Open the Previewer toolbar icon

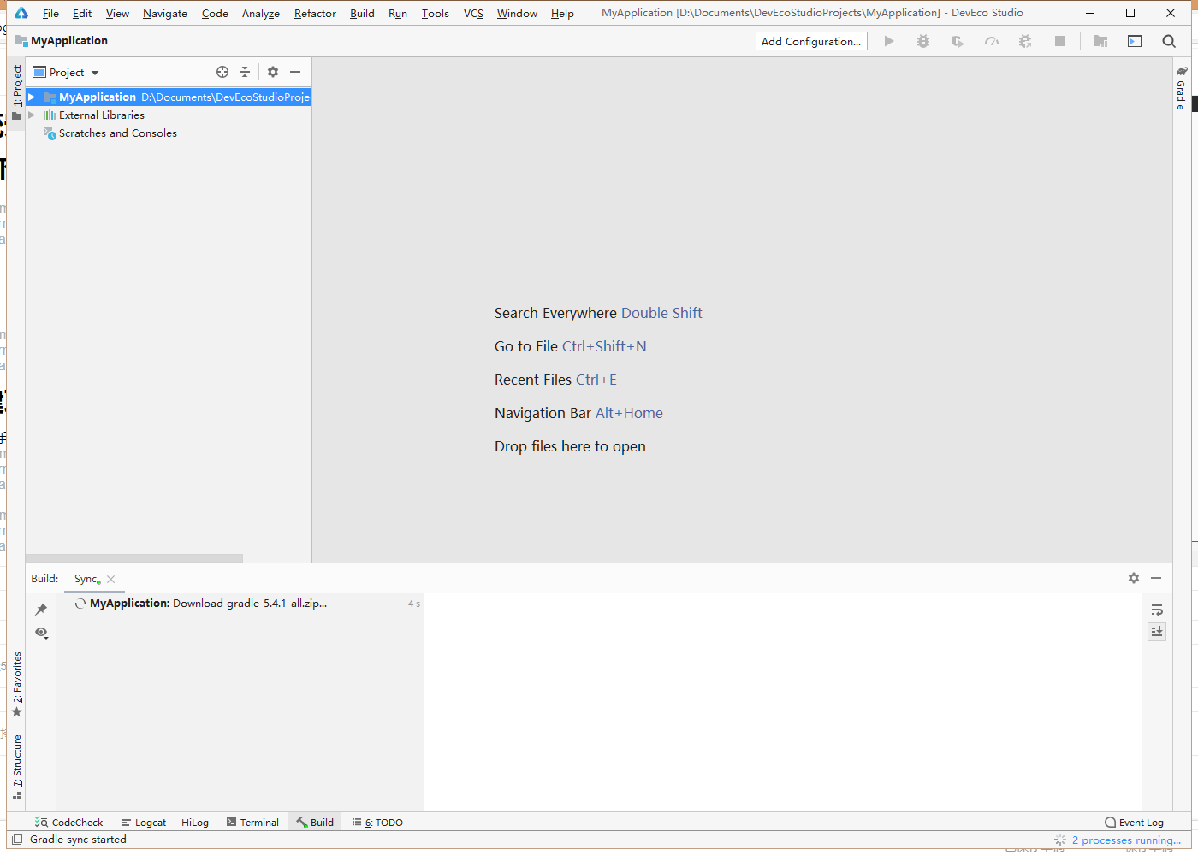1135,41
